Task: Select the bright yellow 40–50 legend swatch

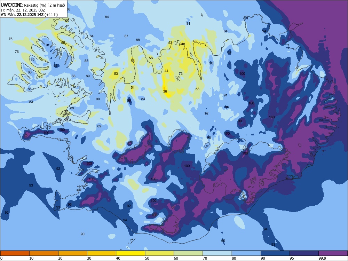Action: [130, 253]
